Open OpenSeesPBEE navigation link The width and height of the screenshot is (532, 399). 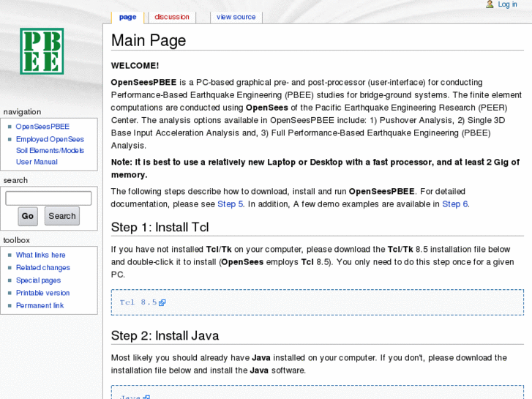(42, 127)
